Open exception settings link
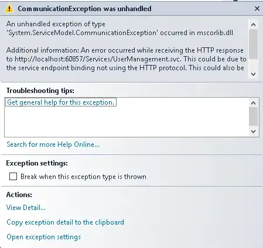This screenshot has width=263, height=248. 43,237
